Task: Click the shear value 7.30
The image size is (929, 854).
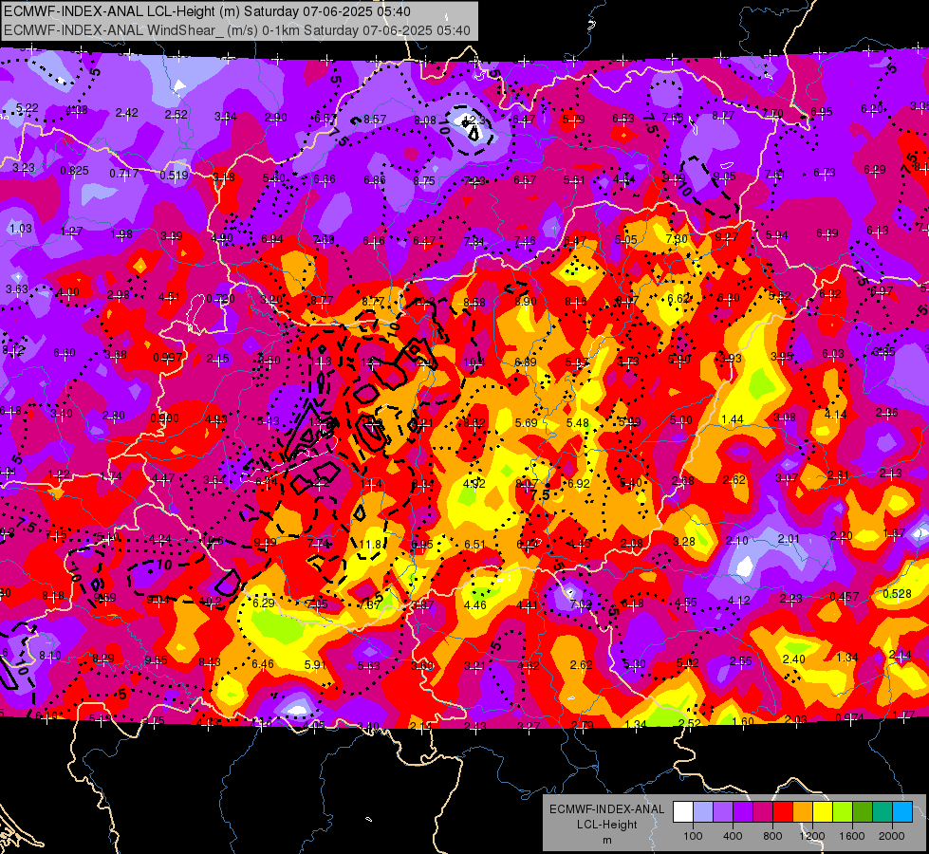Action: [x=677, y=239]
